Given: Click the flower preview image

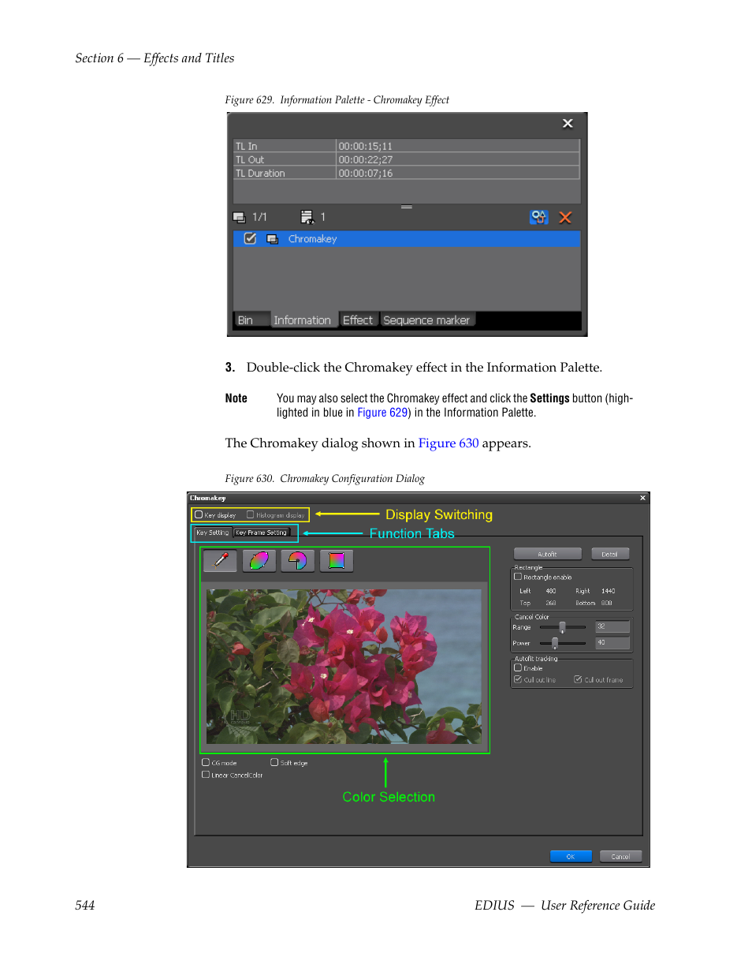Looking at the screenshot, I should pyautogui.click(x=344, y=667).
